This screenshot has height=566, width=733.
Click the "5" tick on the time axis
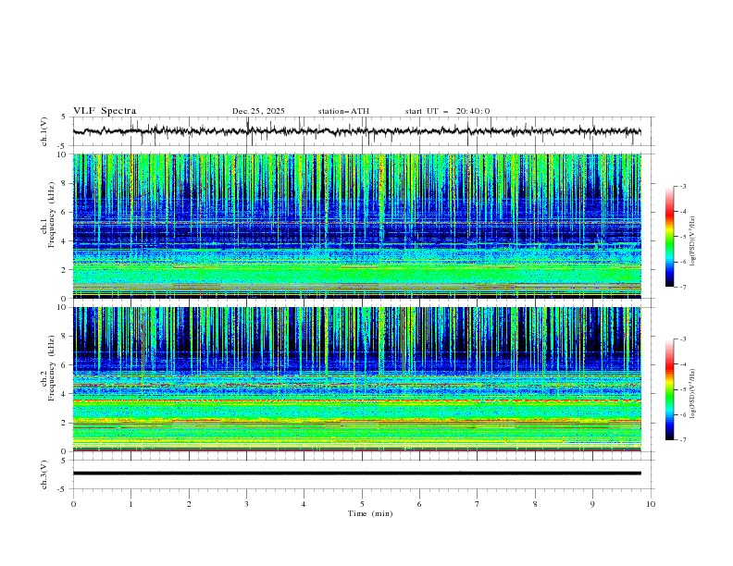[x=362, y=504]
